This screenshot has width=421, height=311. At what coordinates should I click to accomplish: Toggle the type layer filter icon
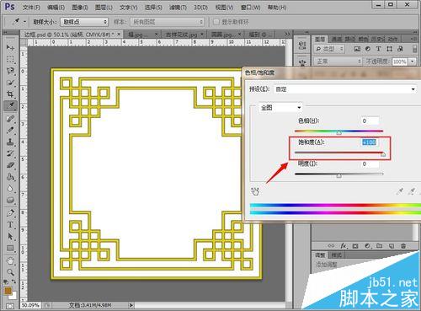click(x=379, y=49)
